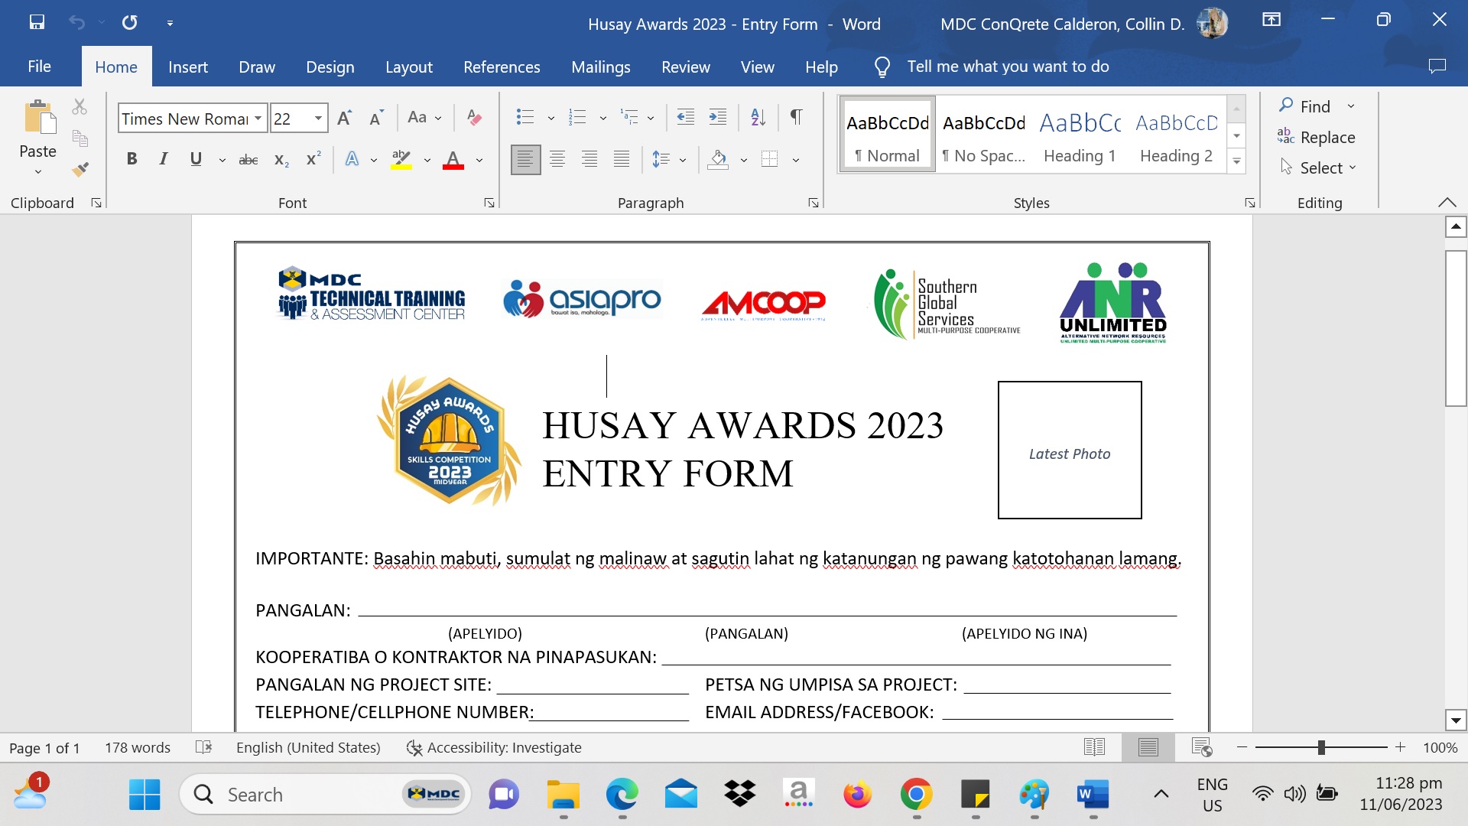Toggle Bold formatting
The width and height of the screenshot is (1468, 826).
pyautogui.click(x=132, y=159)
